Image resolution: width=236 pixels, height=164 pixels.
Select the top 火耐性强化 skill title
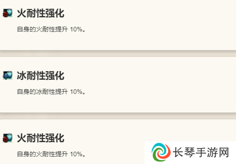tap(41, 13)
